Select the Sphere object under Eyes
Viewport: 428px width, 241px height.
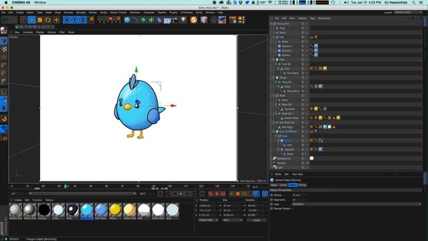click(x=288, y=141)
